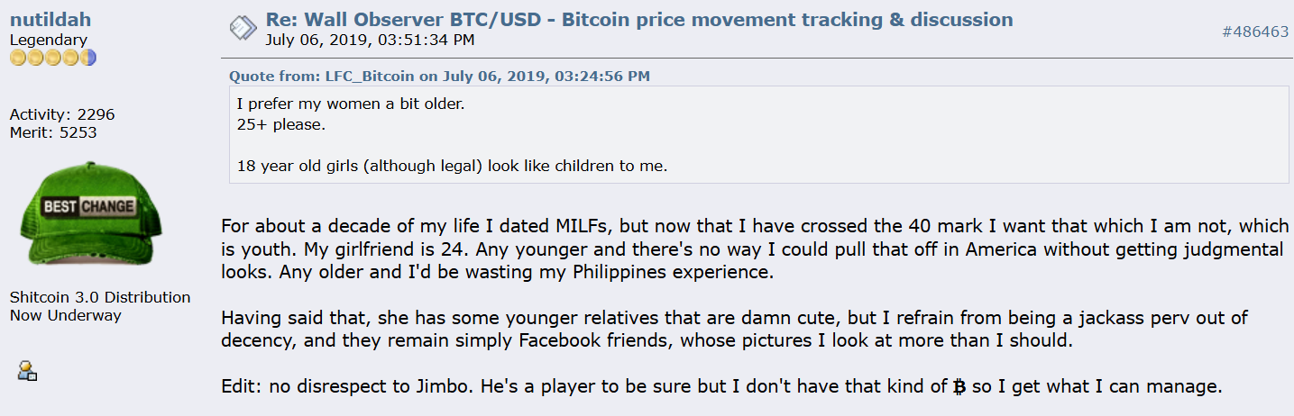Click the message icon beside the post title

pos(243,28)
